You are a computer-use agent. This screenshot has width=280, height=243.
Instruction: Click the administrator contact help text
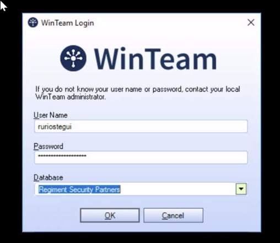point(138,93)
